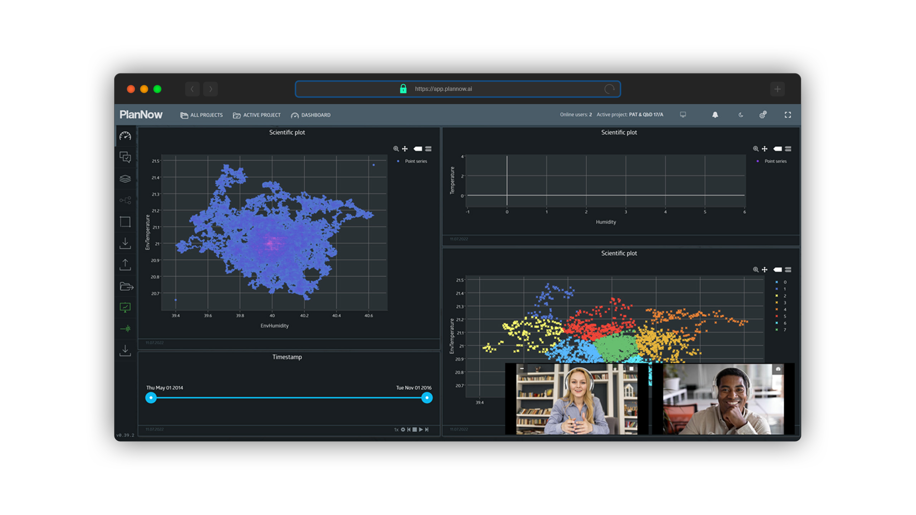The image size is (916, 515).
Task: Open the ALL PROJECTS menu item
Action: coord(201,115)
